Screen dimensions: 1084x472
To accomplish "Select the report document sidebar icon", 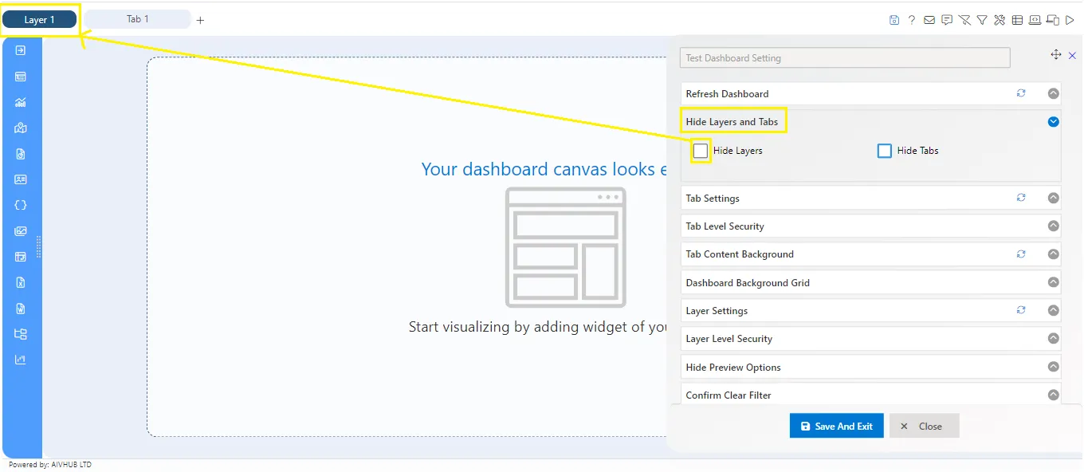I will point(21,154).
